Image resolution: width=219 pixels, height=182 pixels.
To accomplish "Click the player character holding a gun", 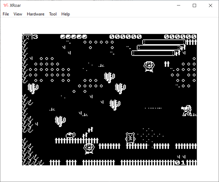I will (x=187, y=110).
